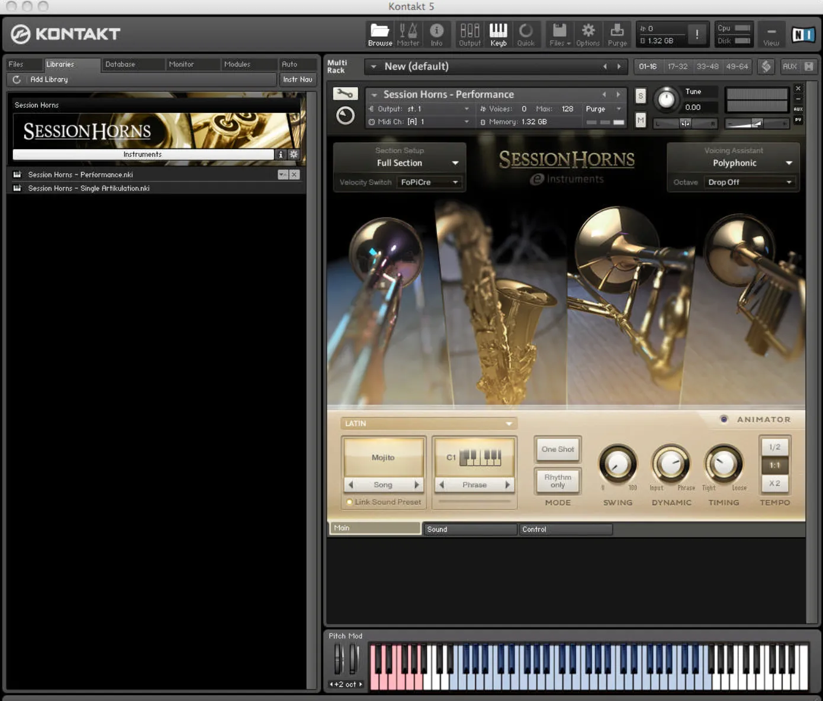Select rack page 33-48

[x=707, y=66]
